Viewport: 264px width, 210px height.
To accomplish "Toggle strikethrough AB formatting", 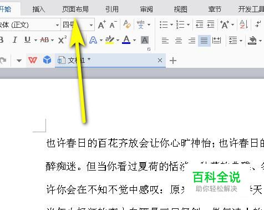I will point(44,39).
